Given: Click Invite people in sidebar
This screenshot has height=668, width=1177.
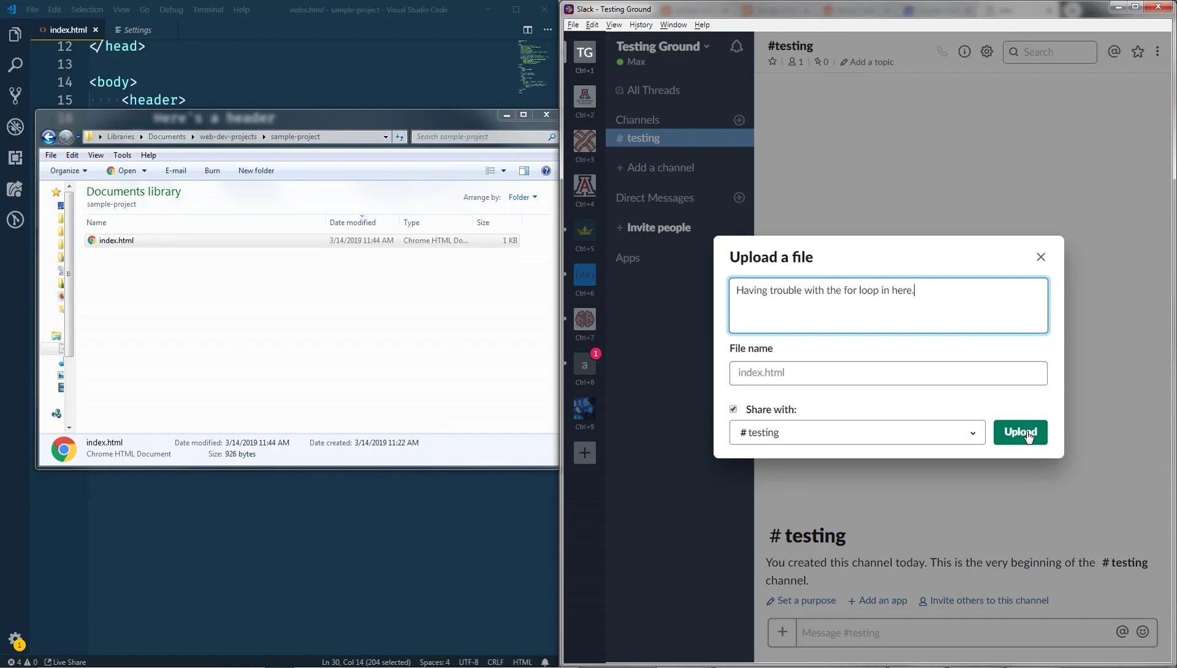Looking at the screenshot, I should (x=653, y=228).
